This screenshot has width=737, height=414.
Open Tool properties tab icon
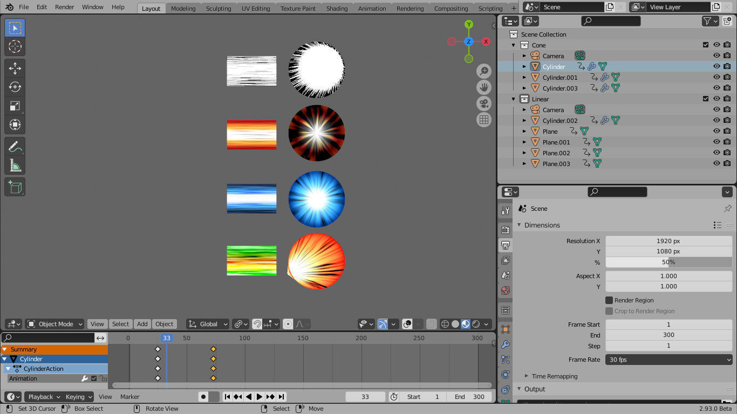click(x=506, y=211)
